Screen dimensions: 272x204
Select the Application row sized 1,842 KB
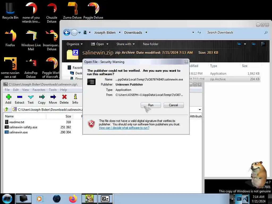click(225, 74)
